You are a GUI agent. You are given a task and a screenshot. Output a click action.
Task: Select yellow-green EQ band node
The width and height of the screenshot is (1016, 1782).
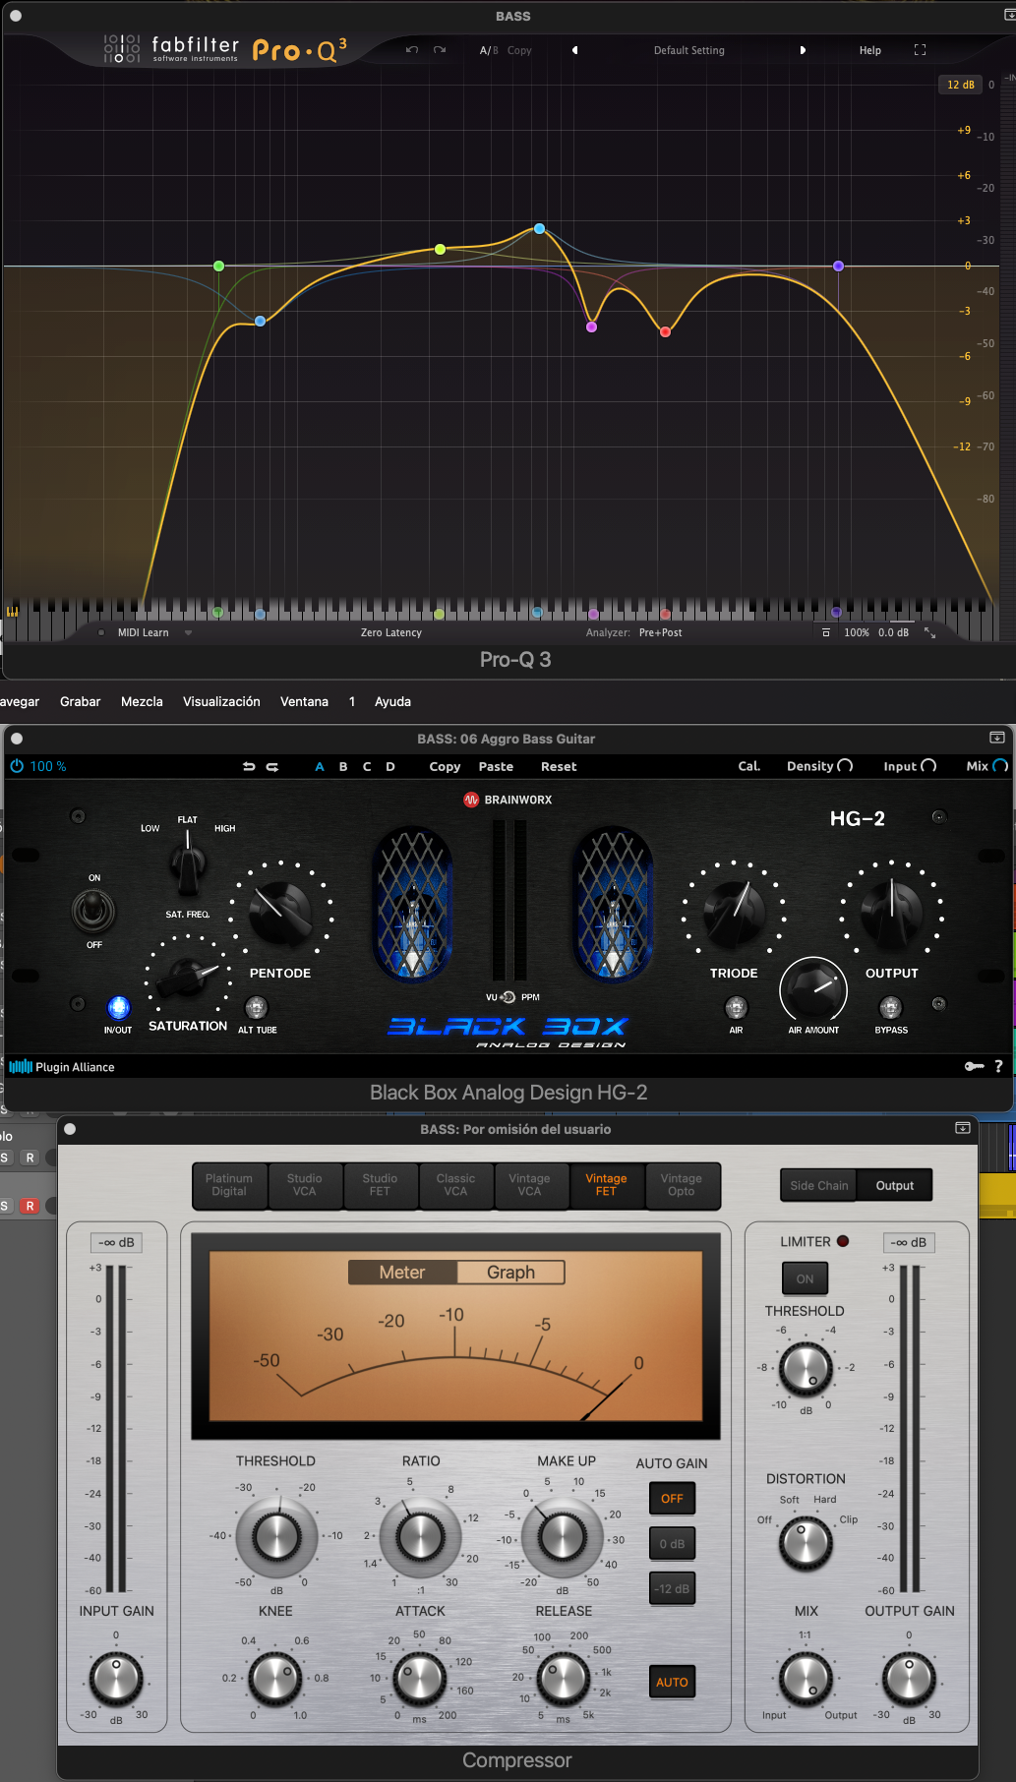point(440,249)
